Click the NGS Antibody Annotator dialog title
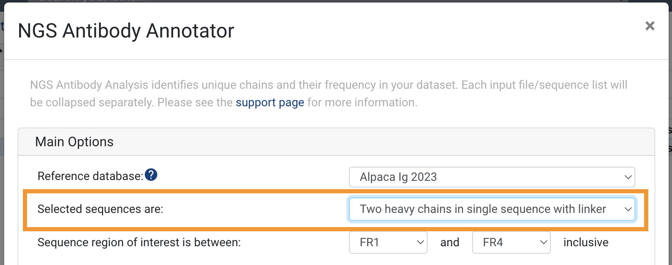 (x=126, y=31)
